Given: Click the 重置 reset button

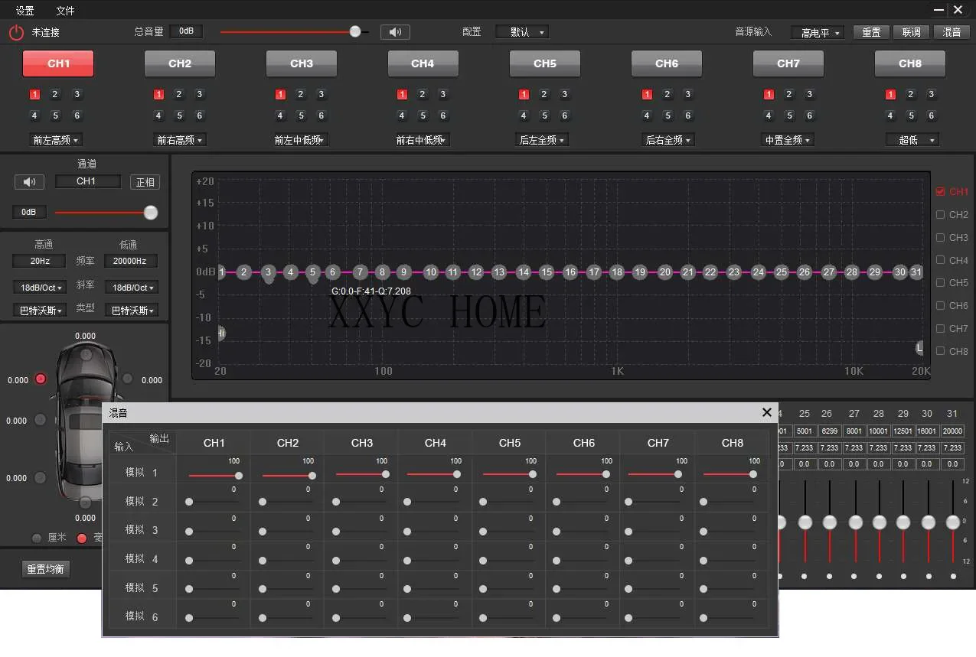Looking at the screenshot, I should coord(872,32).
